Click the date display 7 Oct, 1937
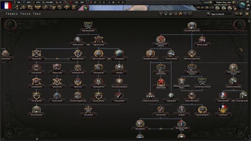This screenshot has width=251, height=141. click(224, 3)
